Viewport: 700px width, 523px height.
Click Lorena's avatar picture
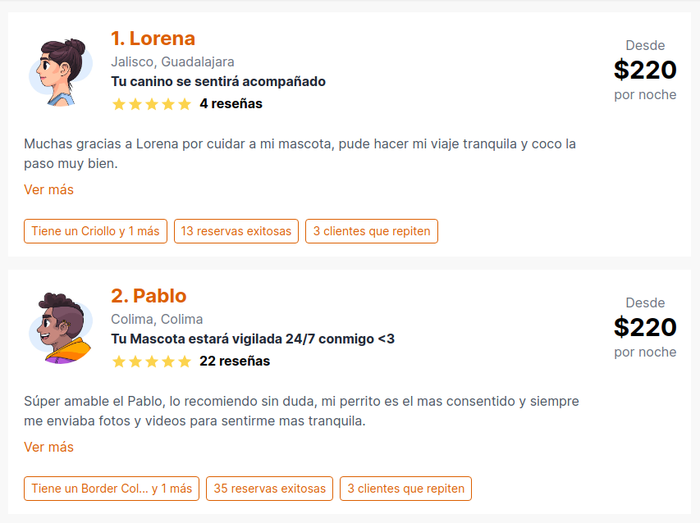(x=61, y=72)
